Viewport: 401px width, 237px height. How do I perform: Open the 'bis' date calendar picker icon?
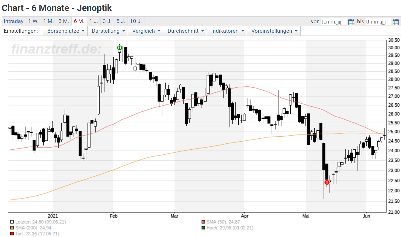[x=396, y=22]
